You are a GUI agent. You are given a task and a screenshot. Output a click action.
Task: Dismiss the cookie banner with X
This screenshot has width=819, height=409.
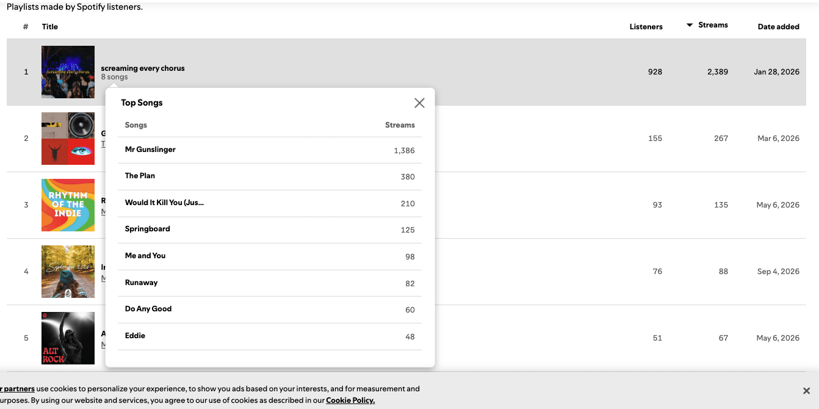pos(806,391)
